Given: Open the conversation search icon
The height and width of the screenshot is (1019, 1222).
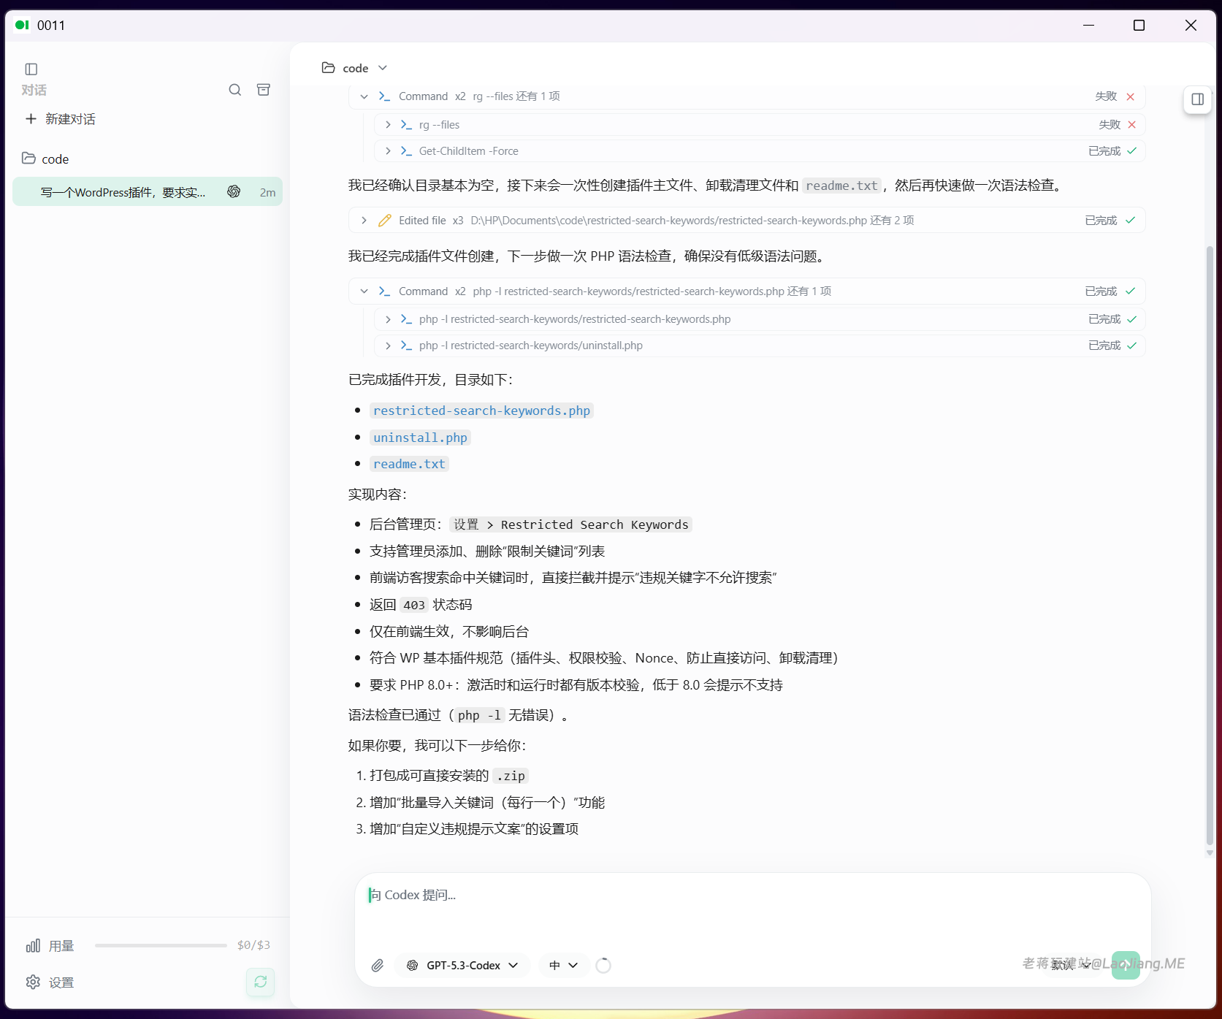Looking at the screenshot, I should point(235,90).
